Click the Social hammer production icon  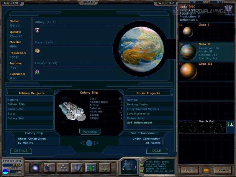point(37,51)
